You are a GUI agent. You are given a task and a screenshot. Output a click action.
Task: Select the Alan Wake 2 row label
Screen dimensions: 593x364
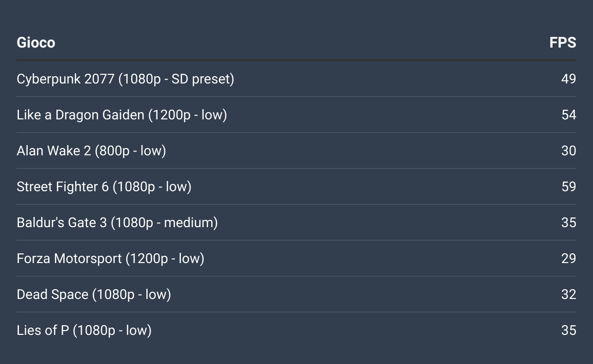pyautogui.click(x=91, y=150)
